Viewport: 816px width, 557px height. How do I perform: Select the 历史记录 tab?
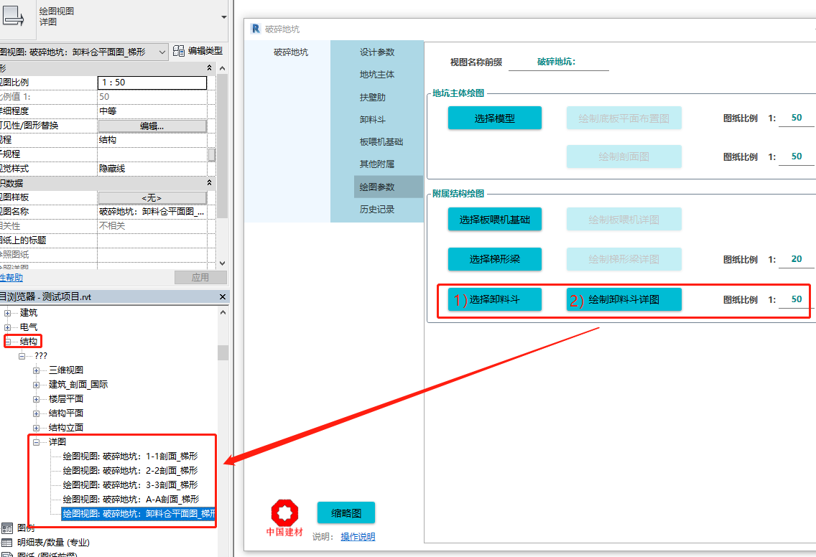pyautogui.click(x=377, y=210)
